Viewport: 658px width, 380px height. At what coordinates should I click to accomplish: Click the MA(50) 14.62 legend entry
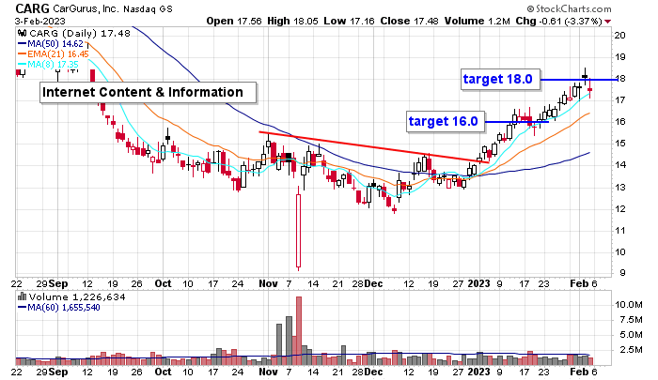[55, 44]
